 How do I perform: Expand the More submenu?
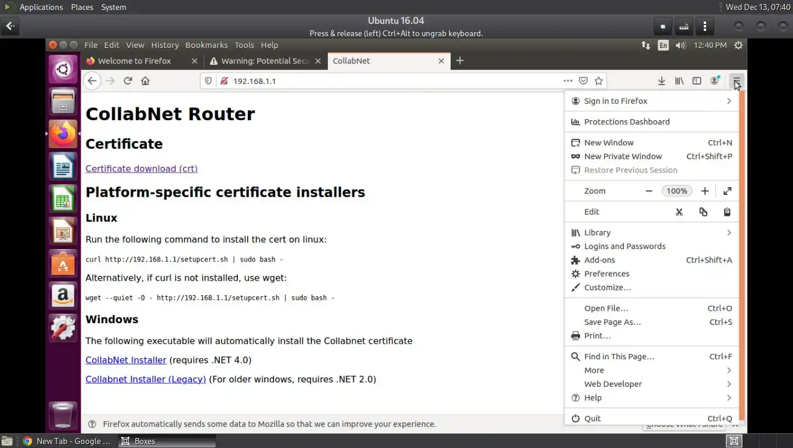(651, 370)
